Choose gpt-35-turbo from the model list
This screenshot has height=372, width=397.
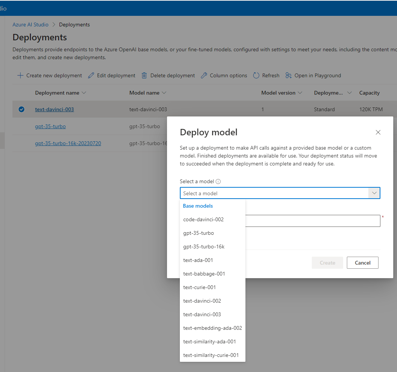point(212,233)
